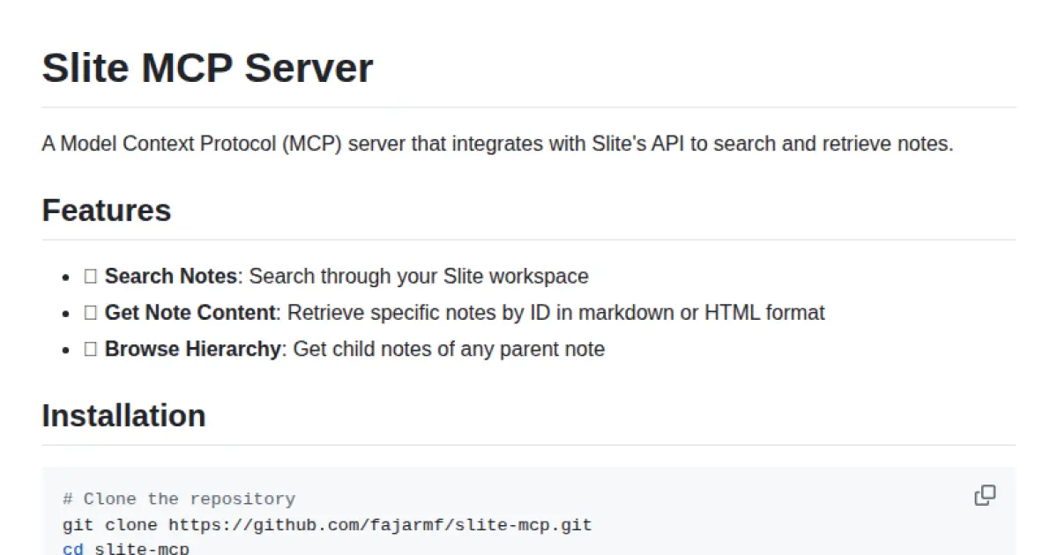
Task: Click the MCP description paragraph text
Action: 496,144
